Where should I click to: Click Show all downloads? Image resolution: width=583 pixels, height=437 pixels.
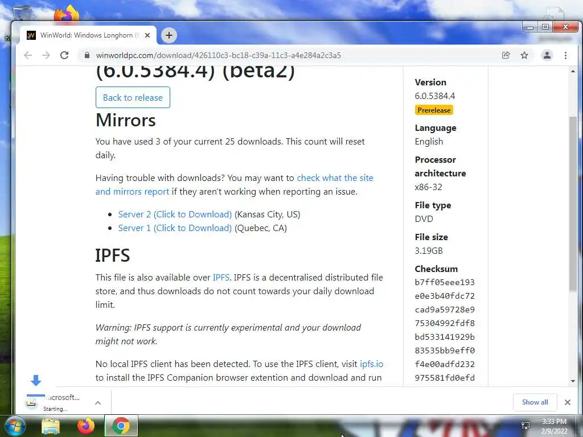click(x=535, y=402)
